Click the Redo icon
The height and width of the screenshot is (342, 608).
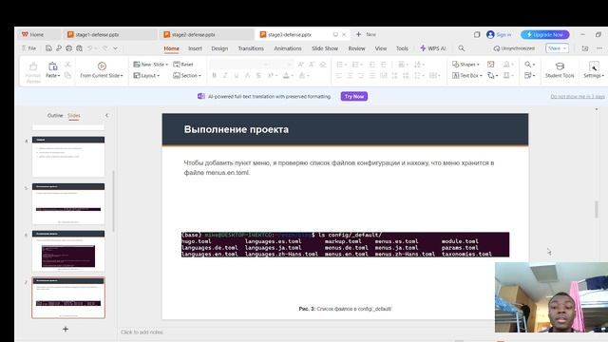click(x=105, y=48)
